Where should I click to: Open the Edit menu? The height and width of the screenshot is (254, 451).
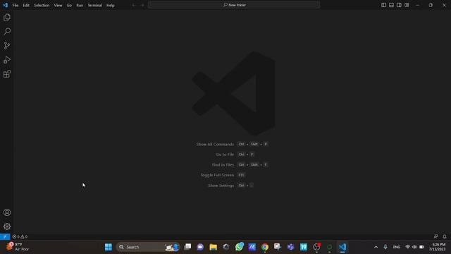click(x=26, y=5)
